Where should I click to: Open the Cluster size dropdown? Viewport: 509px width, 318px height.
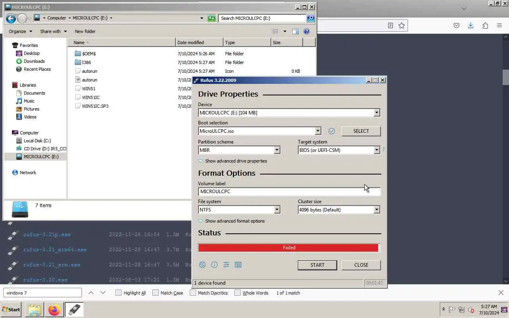point(377,210)
